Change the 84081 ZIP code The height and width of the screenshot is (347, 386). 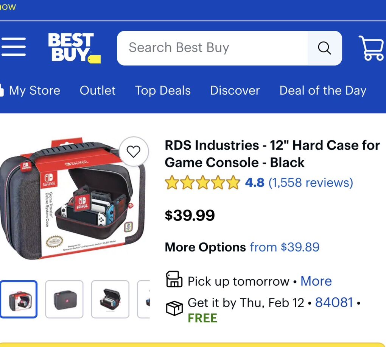click(334, 302)
